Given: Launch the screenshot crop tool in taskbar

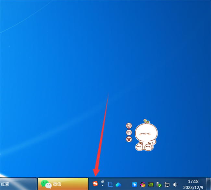Looking at the screenshot, I should coord(110,184).
